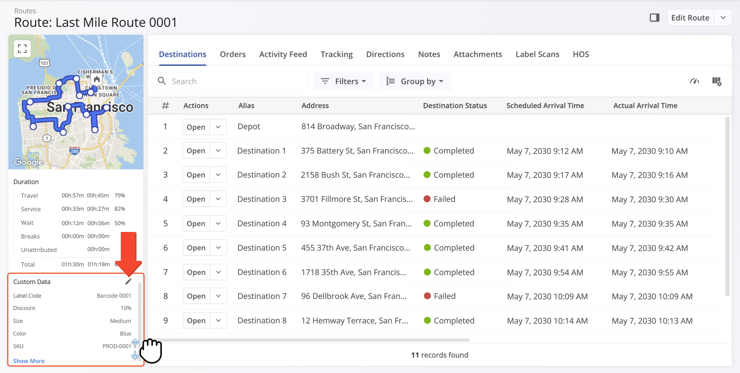Click the speedometer gauge icon
740x373 pixels.
pyautogui.click(x=694, y=82)
